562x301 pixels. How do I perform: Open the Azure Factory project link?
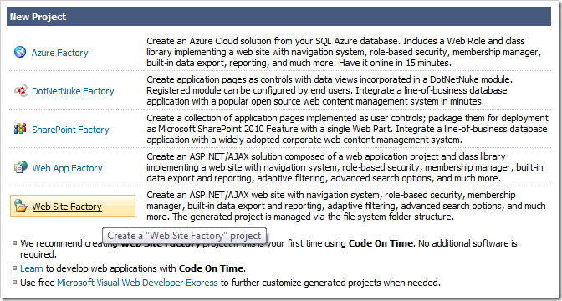click(60, 53)
